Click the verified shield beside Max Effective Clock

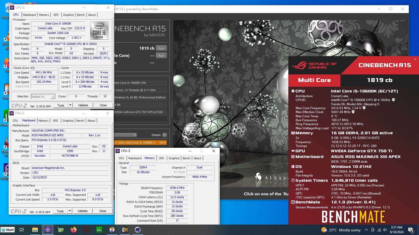(353, 112)
